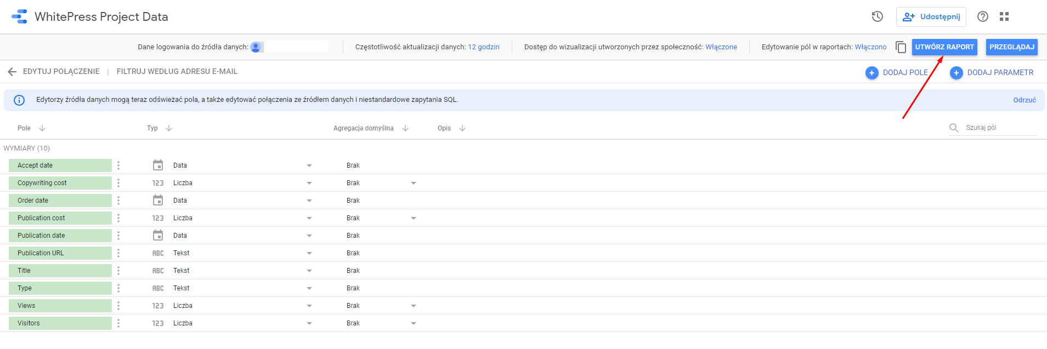Screen dimensions: 1047x349
Task: Click ABC text icon for Title
Action: pyautogui.click(x=158, y=271)
